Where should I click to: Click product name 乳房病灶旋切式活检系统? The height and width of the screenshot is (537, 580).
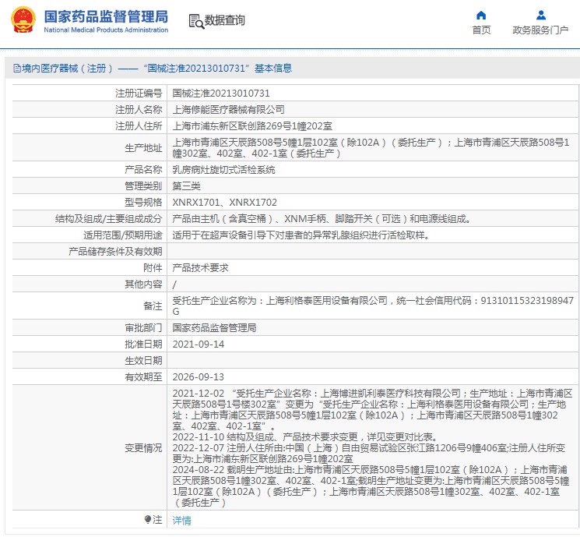coord(223,169)
